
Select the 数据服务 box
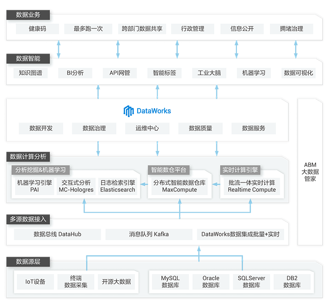point(254,128)
